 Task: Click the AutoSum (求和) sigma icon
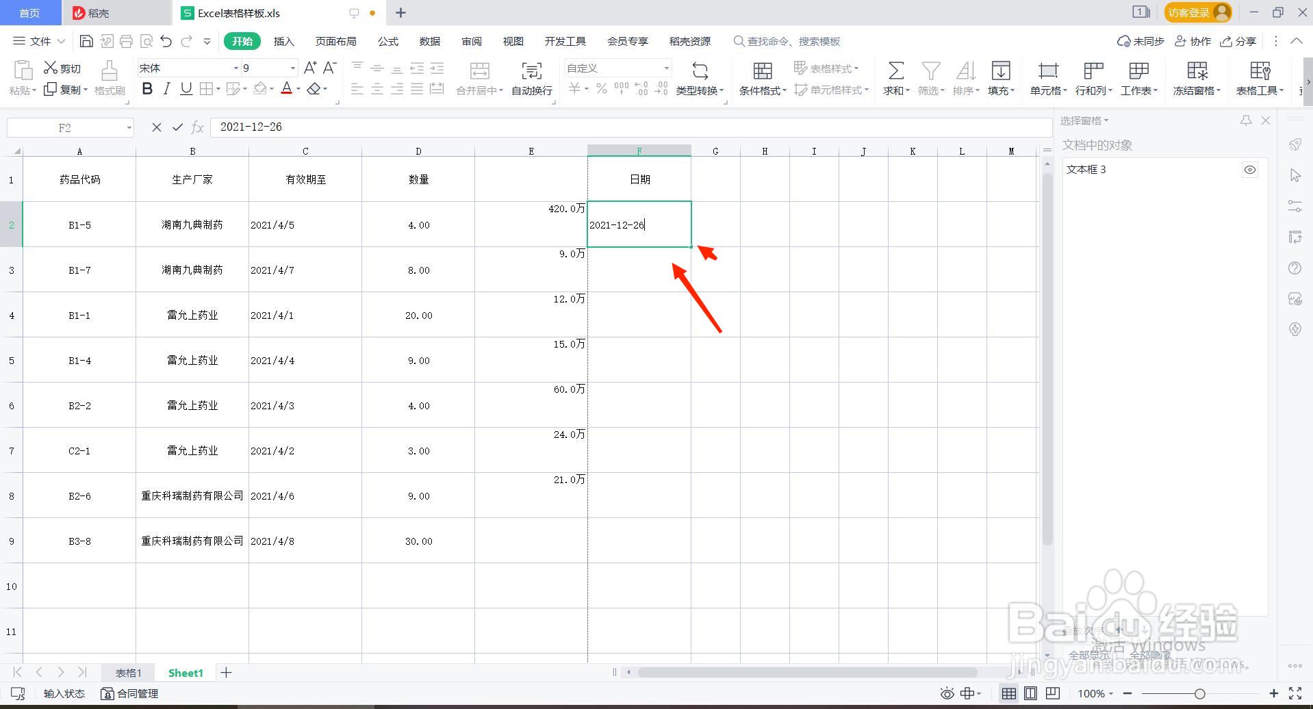click(x=895, y=71)
